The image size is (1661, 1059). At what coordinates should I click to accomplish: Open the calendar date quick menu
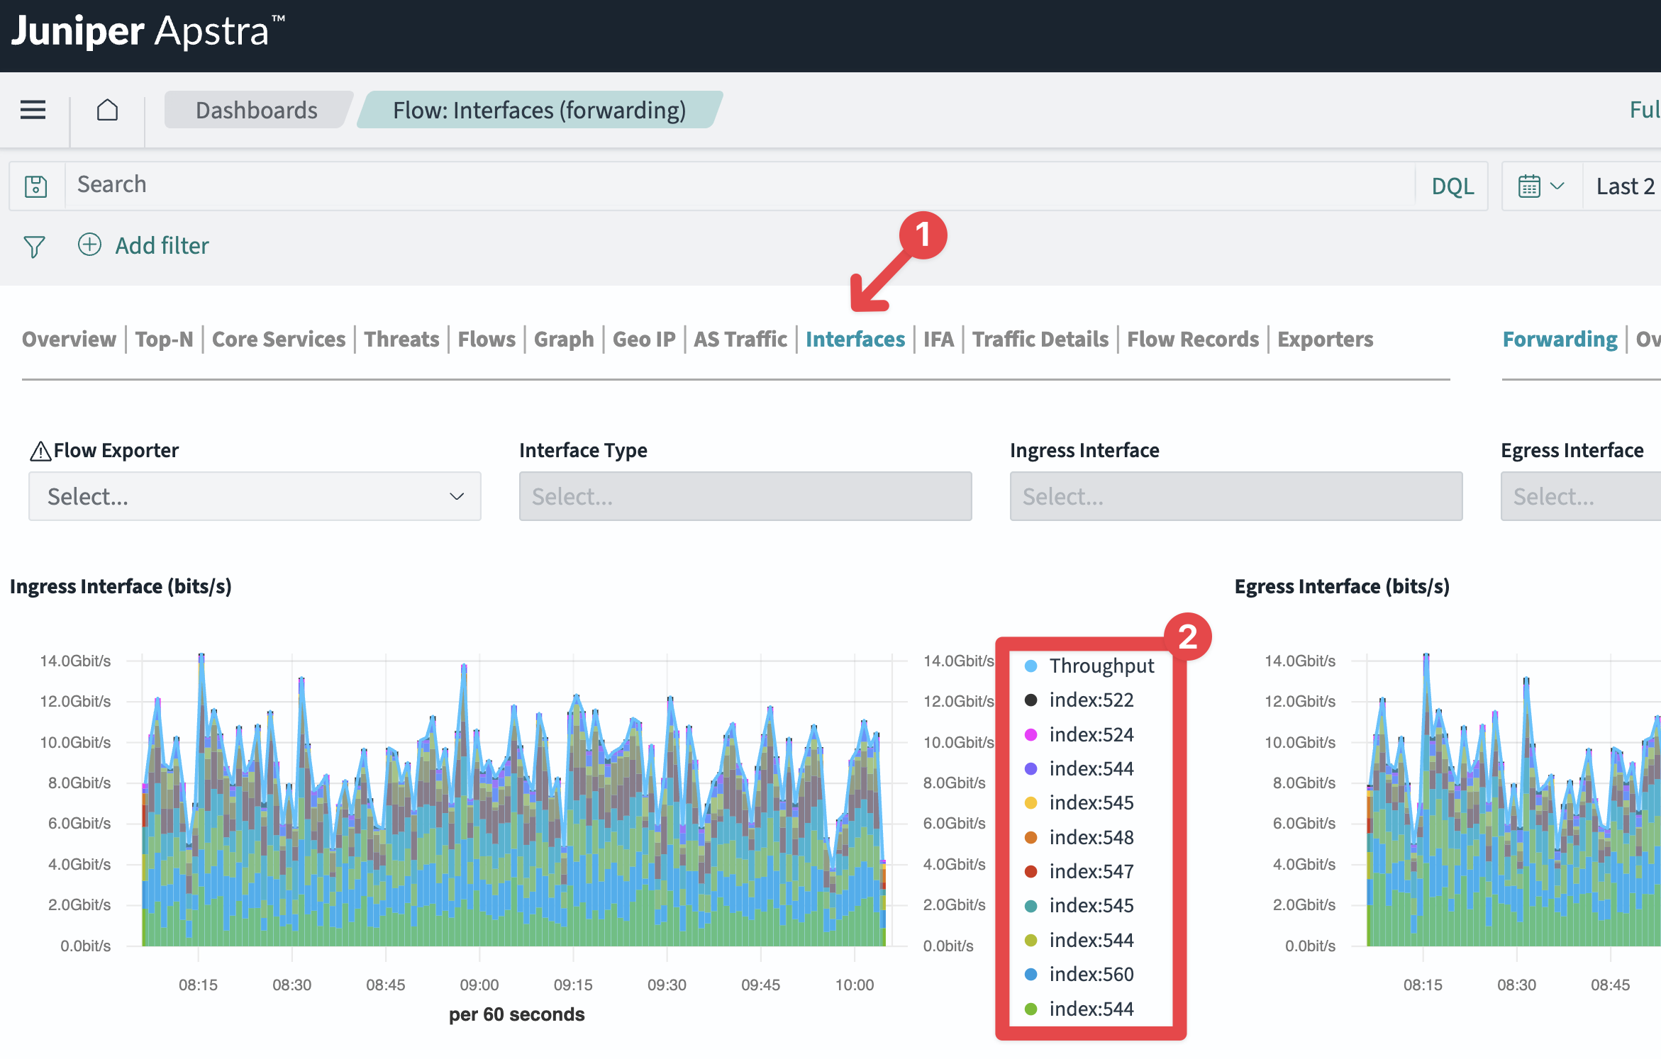pos(1541,186)
